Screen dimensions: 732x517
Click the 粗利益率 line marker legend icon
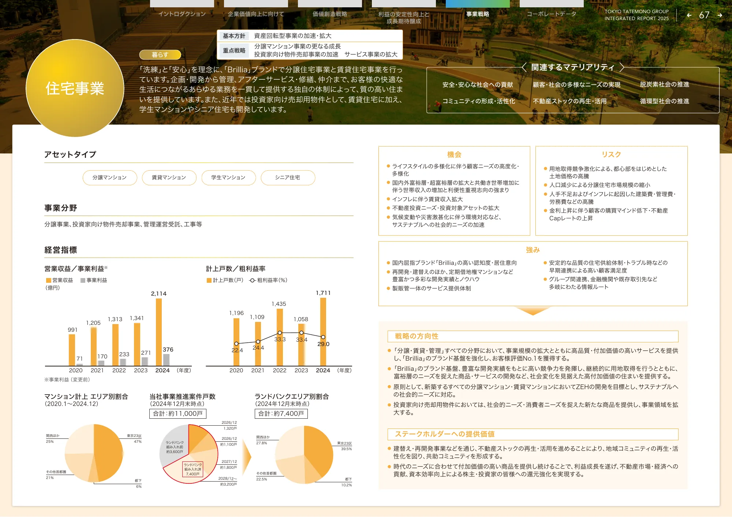pos(252,280)
